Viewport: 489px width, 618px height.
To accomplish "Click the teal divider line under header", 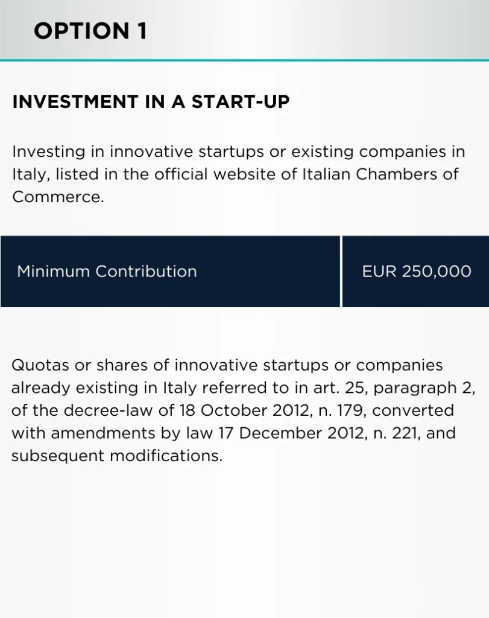I will click(x=245, y=60).
